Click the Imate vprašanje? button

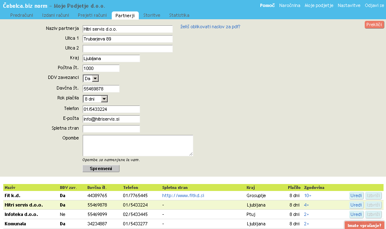point(364,225)
